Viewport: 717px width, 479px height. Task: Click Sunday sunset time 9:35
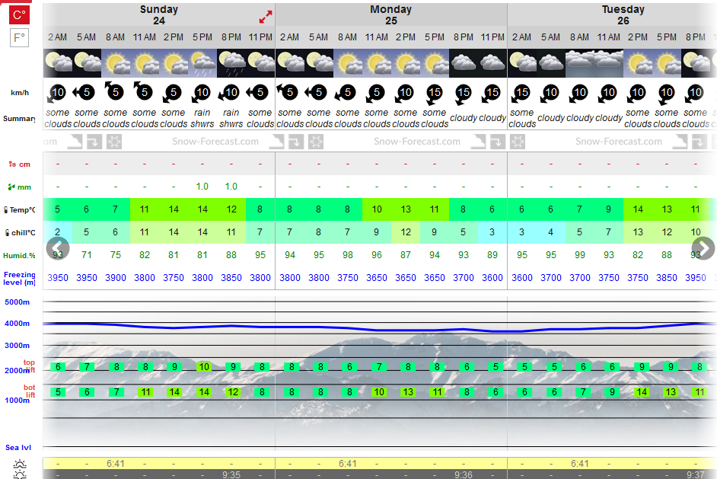tap(231, 474)
